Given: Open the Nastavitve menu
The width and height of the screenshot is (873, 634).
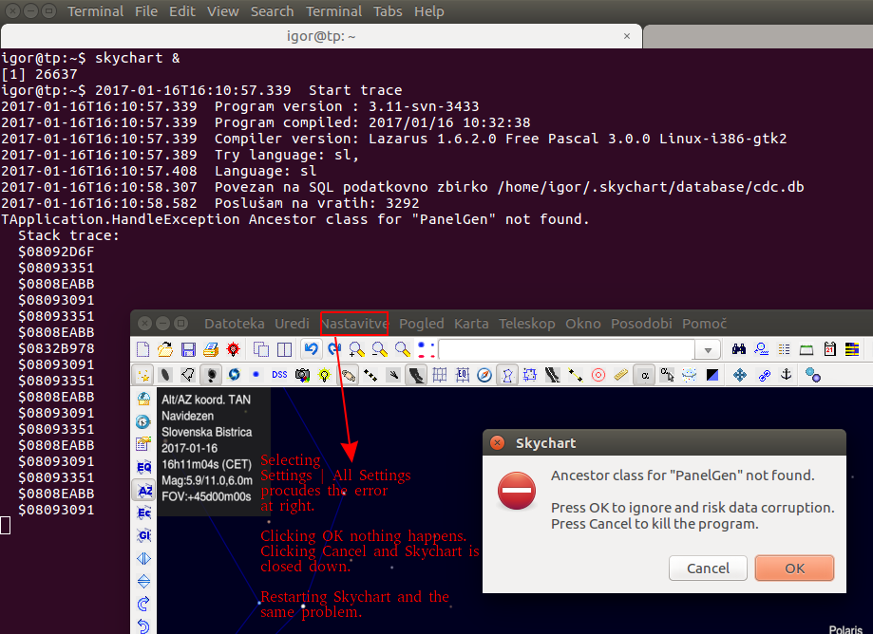Looking at the screenshot, I should [354, 324].
